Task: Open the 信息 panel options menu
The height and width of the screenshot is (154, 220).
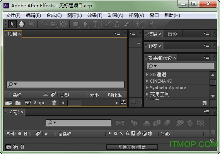Action: 206,34
